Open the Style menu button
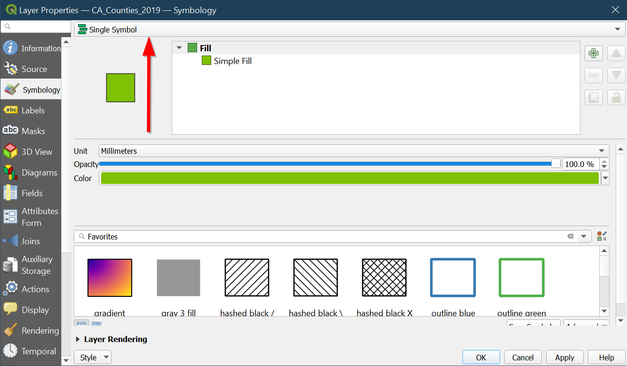The width and height of the screenshot is (627, 366). (93, 358)
